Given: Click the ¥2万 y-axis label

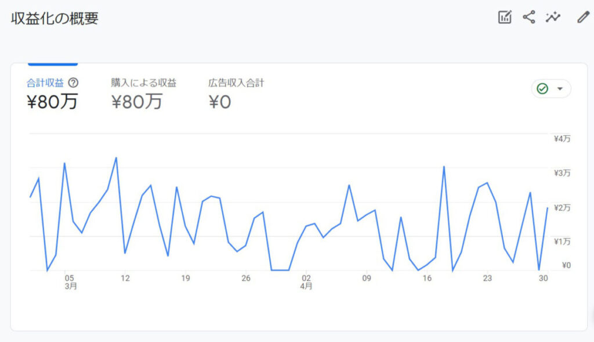Looking at the screenshot, I should (562, 207).
